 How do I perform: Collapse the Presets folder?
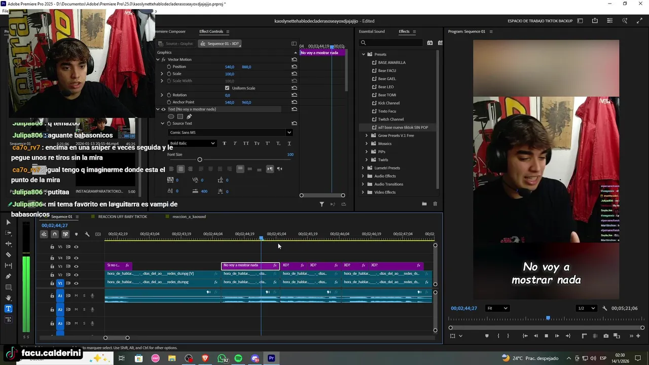coord(363,54)
